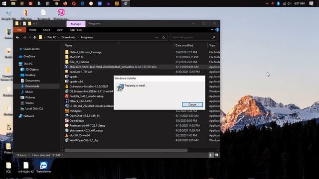Open the Home ribbon tab
This screenshot has height=179, width=319.
[x=33, y=30]
